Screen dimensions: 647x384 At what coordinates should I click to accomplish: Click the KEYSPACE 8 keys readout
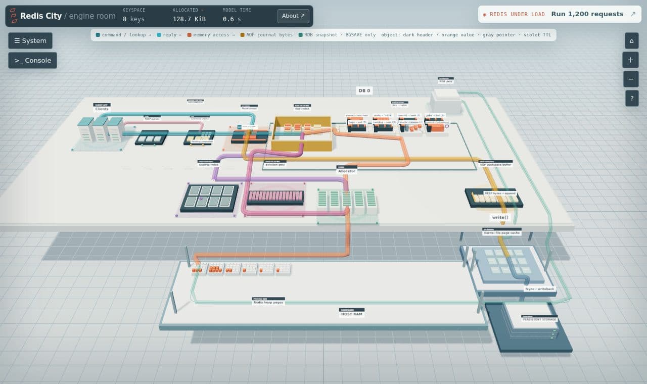pyautogui.click(x=133, y=16)
